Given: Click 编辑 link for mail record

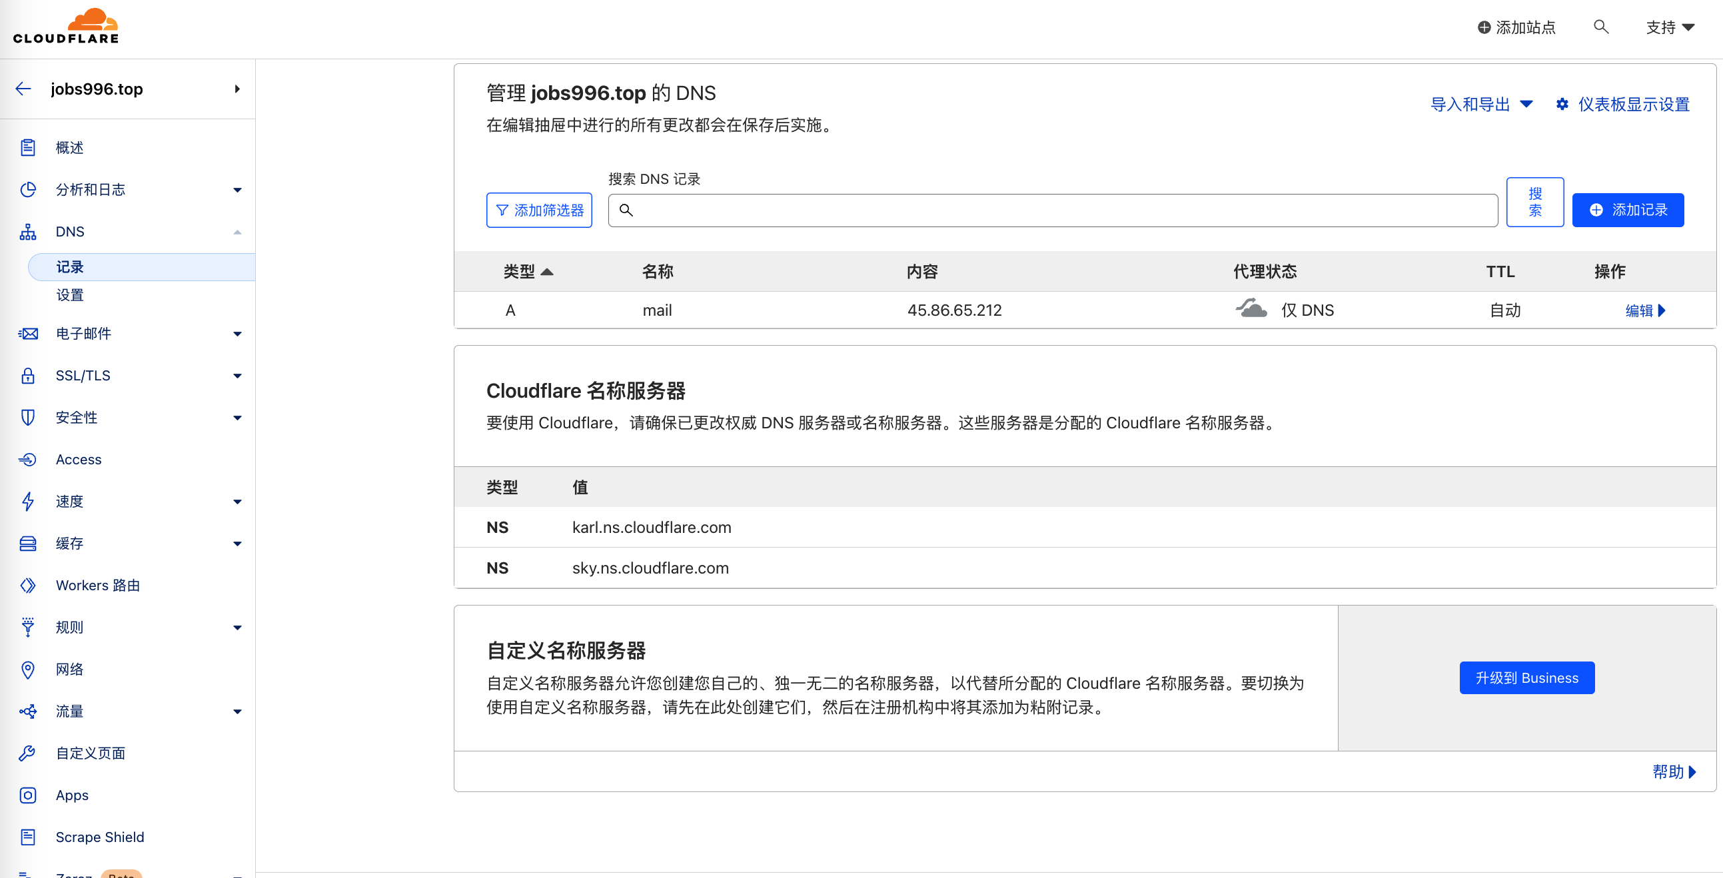Looking at the screenshot, I should tap(1646, 310).
